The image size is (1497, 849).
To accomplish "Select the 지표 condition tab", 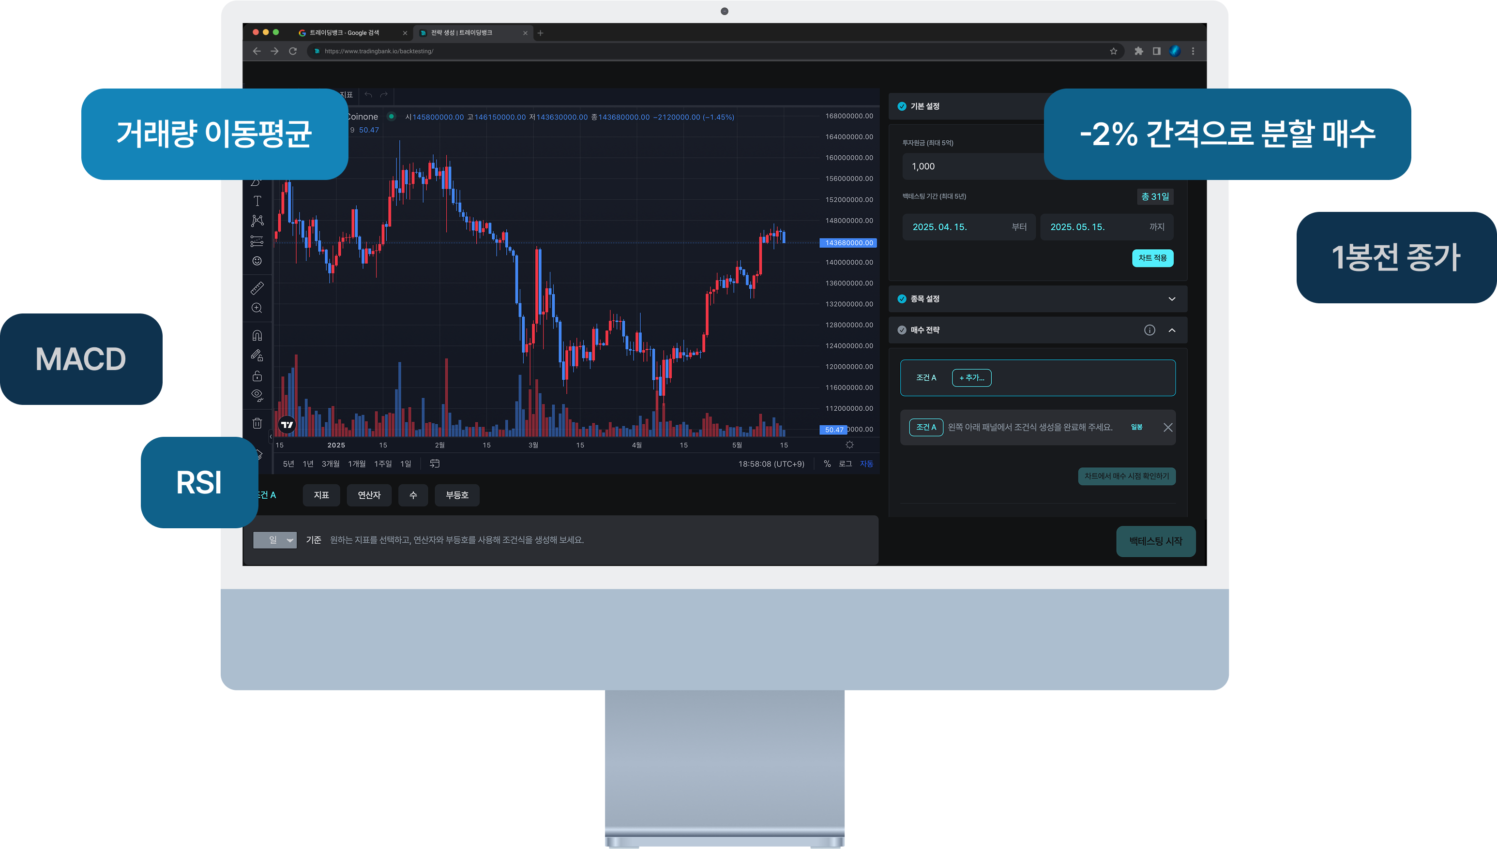I will (321, 495).
